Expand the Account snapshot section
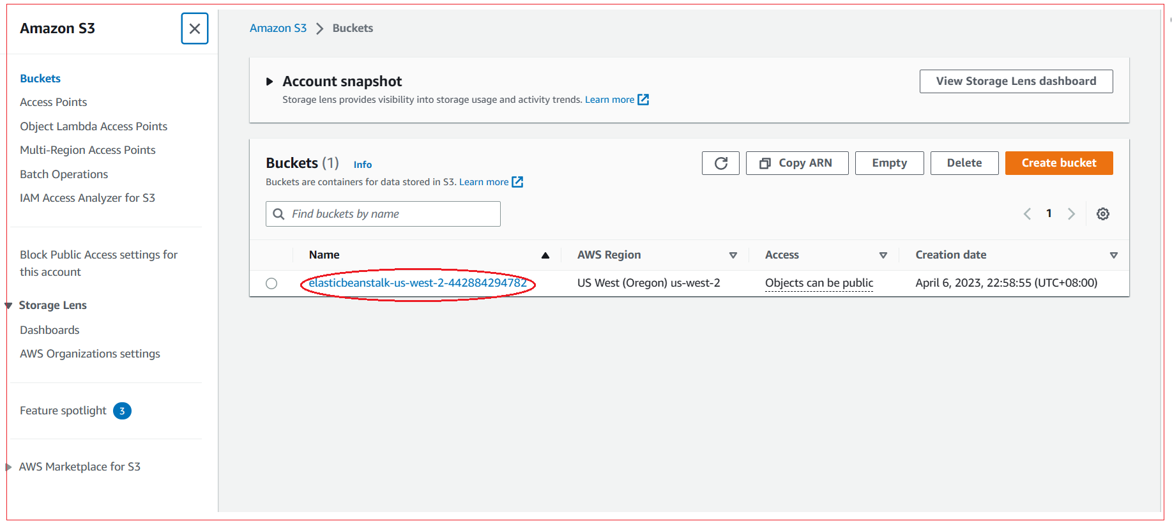Screen dimensions: 1172x528 point(270,82)
